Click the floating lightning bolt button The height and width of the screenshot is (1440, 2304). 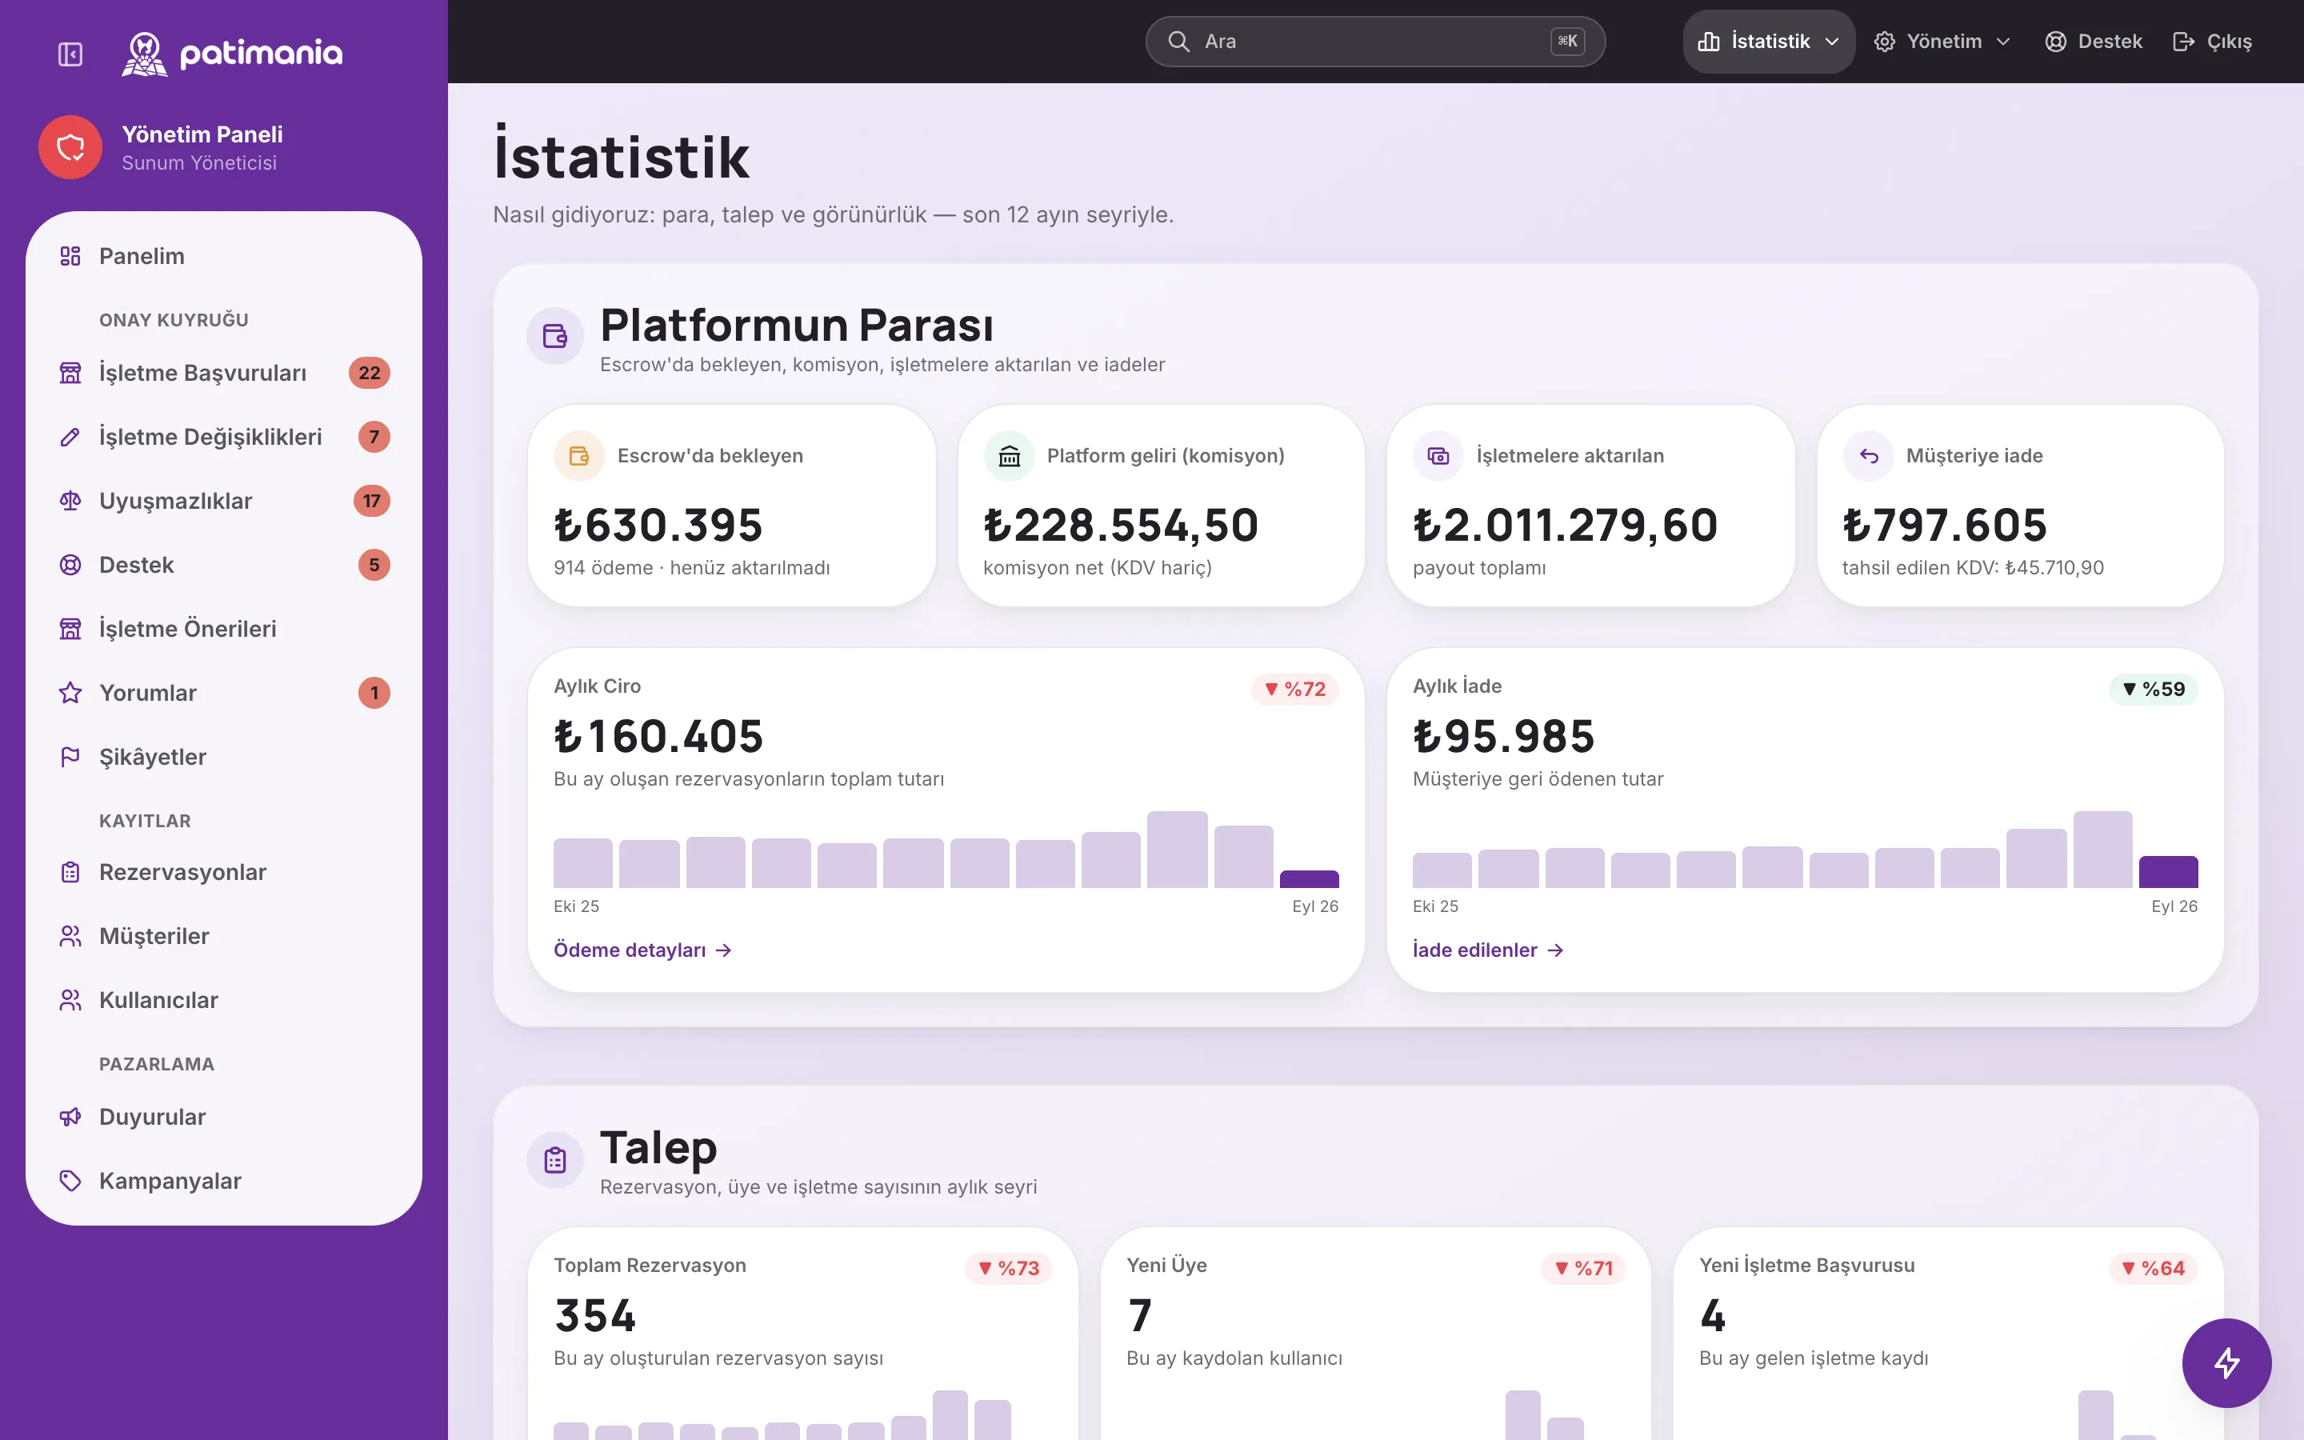(x=2226, y=1363)
